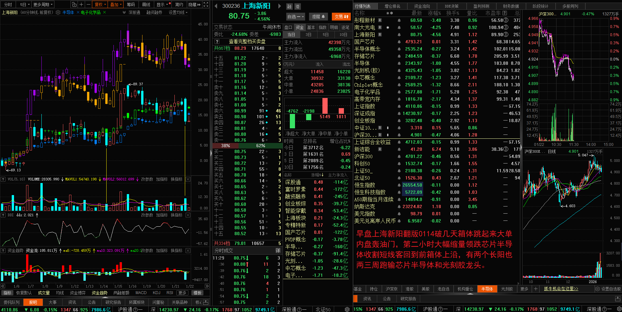The image size is (622, 312).
Task: Sort quote list by 涨幅% column
Action: click(x=434, y=13)
